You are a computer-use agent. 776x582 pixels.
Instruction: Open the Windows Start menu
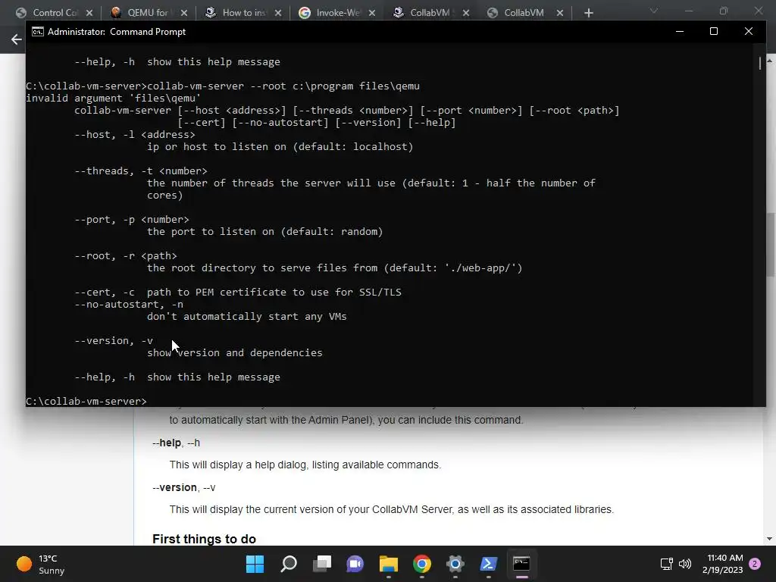pyautogui.click(x=255, y=564)
